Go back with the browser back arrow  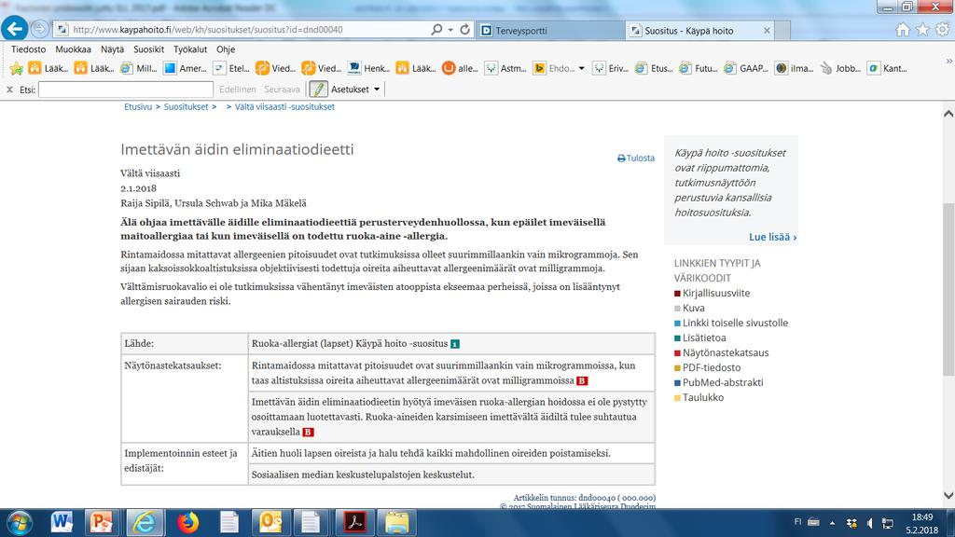15,29
